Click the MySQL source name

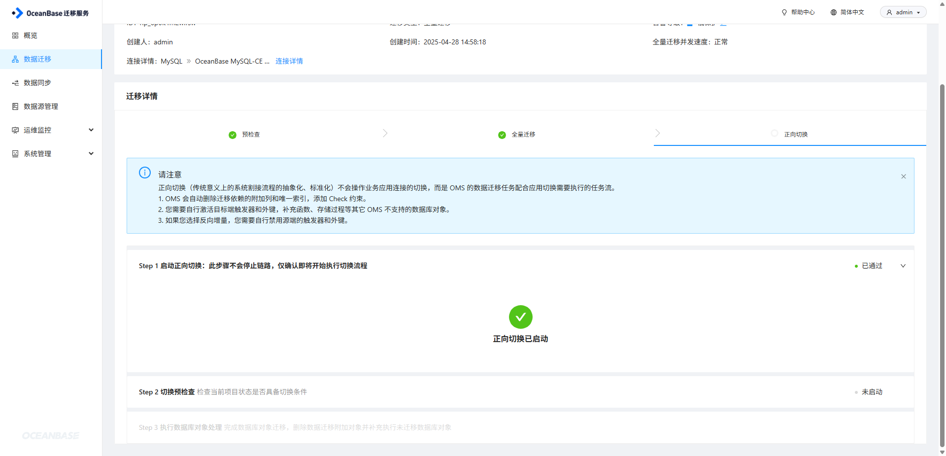[x=171, y=61]
